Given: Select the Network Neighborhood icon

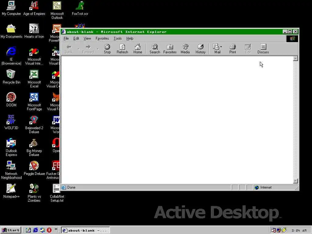Looking at the screenshot, I should click(11, 171).
